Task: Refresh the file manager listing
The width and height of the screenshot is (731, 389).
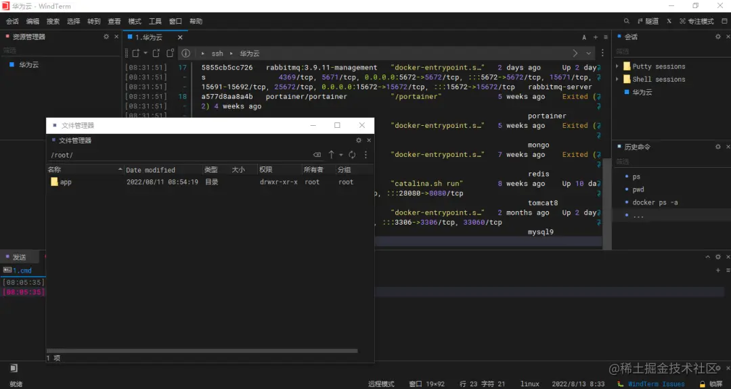Action: [x=352, y=155]
